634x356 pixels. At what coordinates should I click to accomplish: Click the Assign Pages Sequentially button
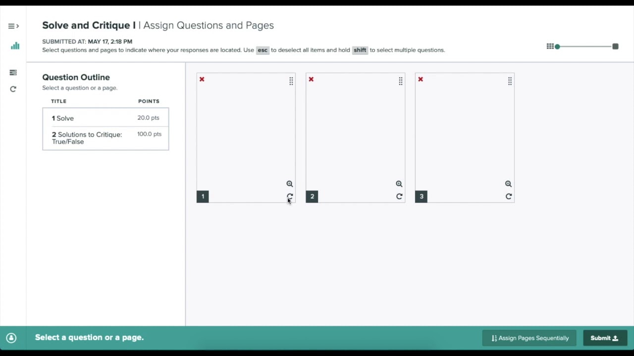[529, 338]
